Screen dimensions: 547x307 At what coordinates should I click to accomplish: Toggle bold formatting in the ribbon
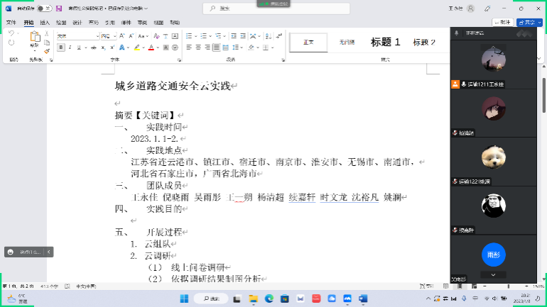click(61, 48)
